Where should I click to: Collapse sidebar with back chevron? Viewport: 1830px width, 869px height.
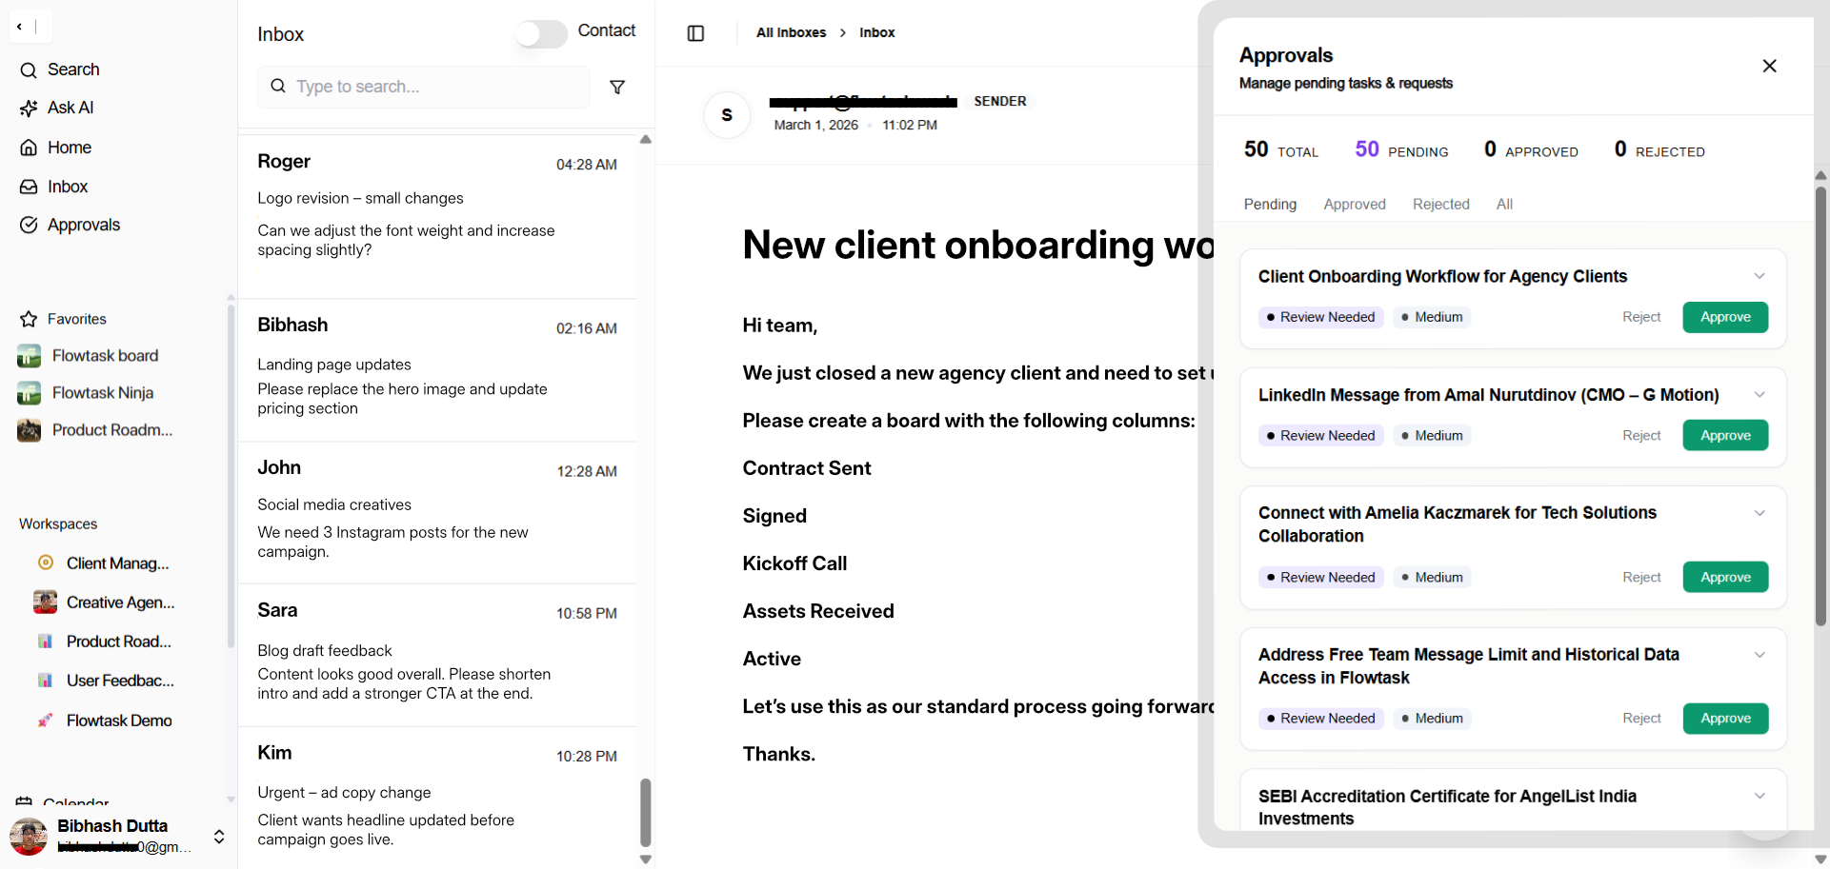tap(20, 27)
